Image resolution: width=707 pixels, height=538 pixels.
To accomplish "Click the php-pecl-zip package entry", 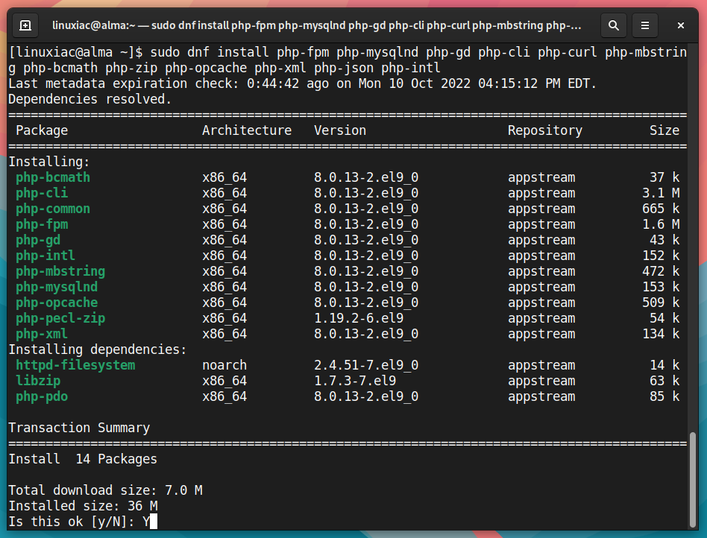I will pyautogui.click(x=60, y=319).
